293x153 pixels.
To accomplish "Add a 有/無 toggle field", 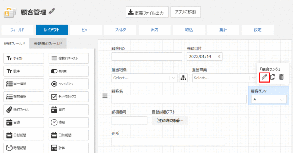I will click(69, 71).
